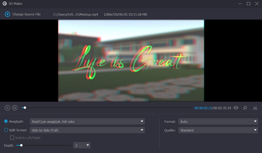Click the plus icon to change source file
Screen dimensions: 262x153
tap(7, 14)
